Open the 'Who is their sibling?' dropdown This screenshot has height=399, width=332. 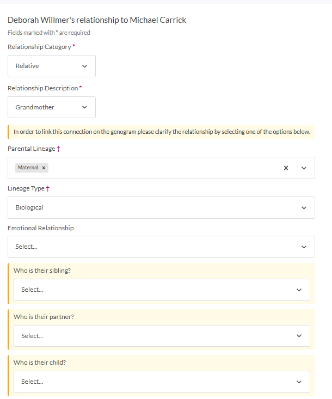click(162, 290)
